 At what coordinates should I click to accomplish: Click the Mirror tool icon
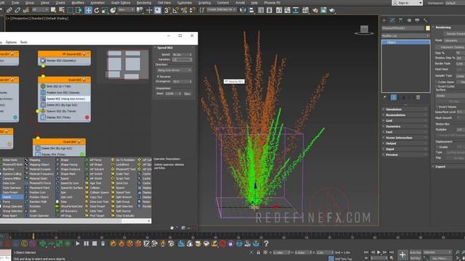[243, 10]
